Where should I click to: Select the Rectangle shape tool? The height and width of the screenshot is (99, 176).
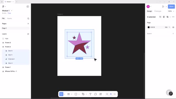[76, 94]
